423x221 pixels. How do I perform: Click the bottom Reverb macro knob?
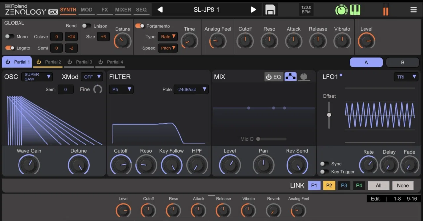point(273,210)
